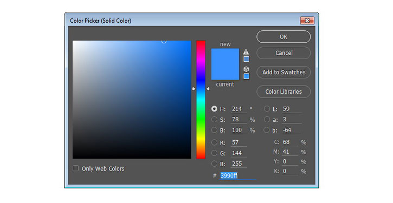This screenshot has height=203, width=393.
Task: Click the circular marker in the color field
Action: point(164,41)
